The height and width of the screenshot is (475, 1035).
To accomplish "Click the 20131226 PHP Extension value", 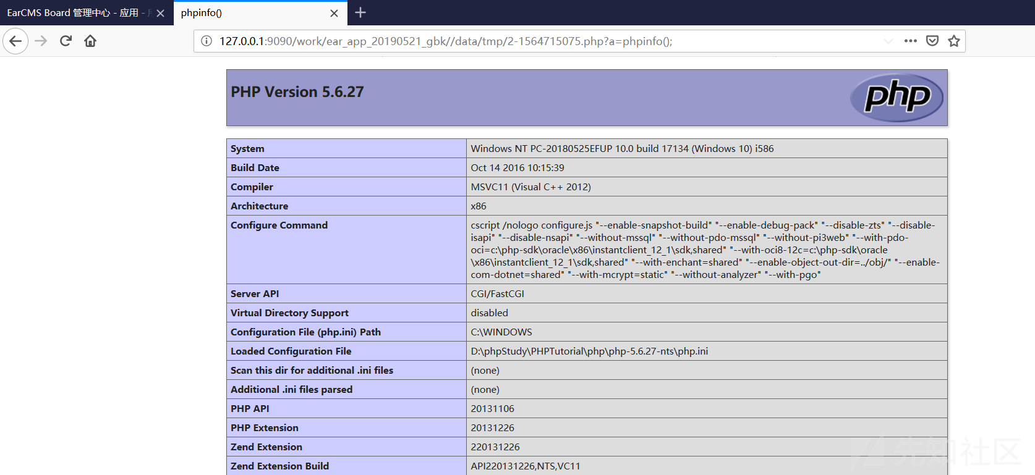I will point(492,428).
